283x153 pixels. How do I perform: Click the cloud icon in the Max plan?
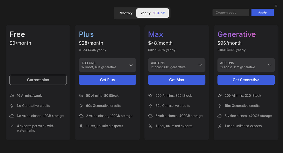click(150, 116)
